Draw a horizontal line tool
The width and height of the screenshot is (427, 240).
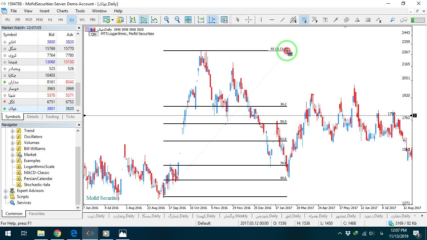(272, 20)
